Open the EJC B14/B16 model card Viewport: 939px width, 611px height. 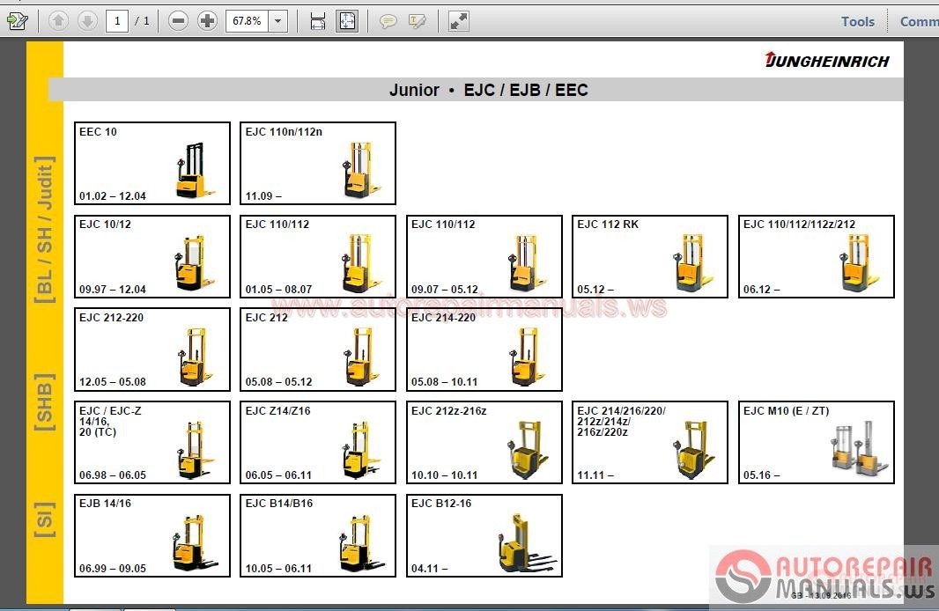(x=318, y=536)
